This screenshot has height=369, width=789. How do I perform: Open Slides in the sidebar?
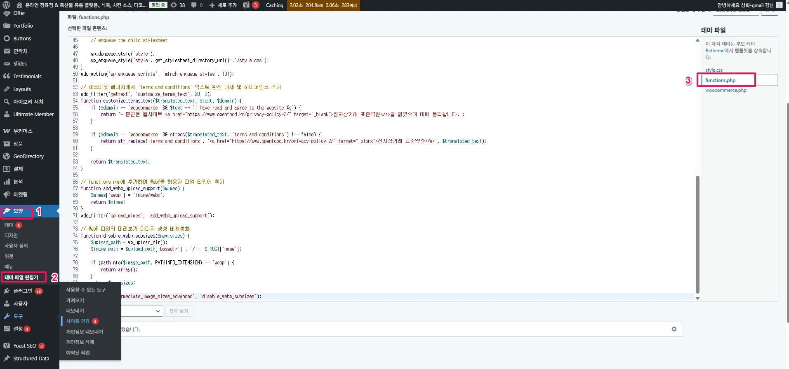click(x=20, y=63)
